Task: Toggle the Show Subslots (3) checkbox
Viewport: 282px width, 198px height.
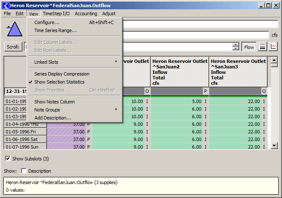Action: [8, 159]
